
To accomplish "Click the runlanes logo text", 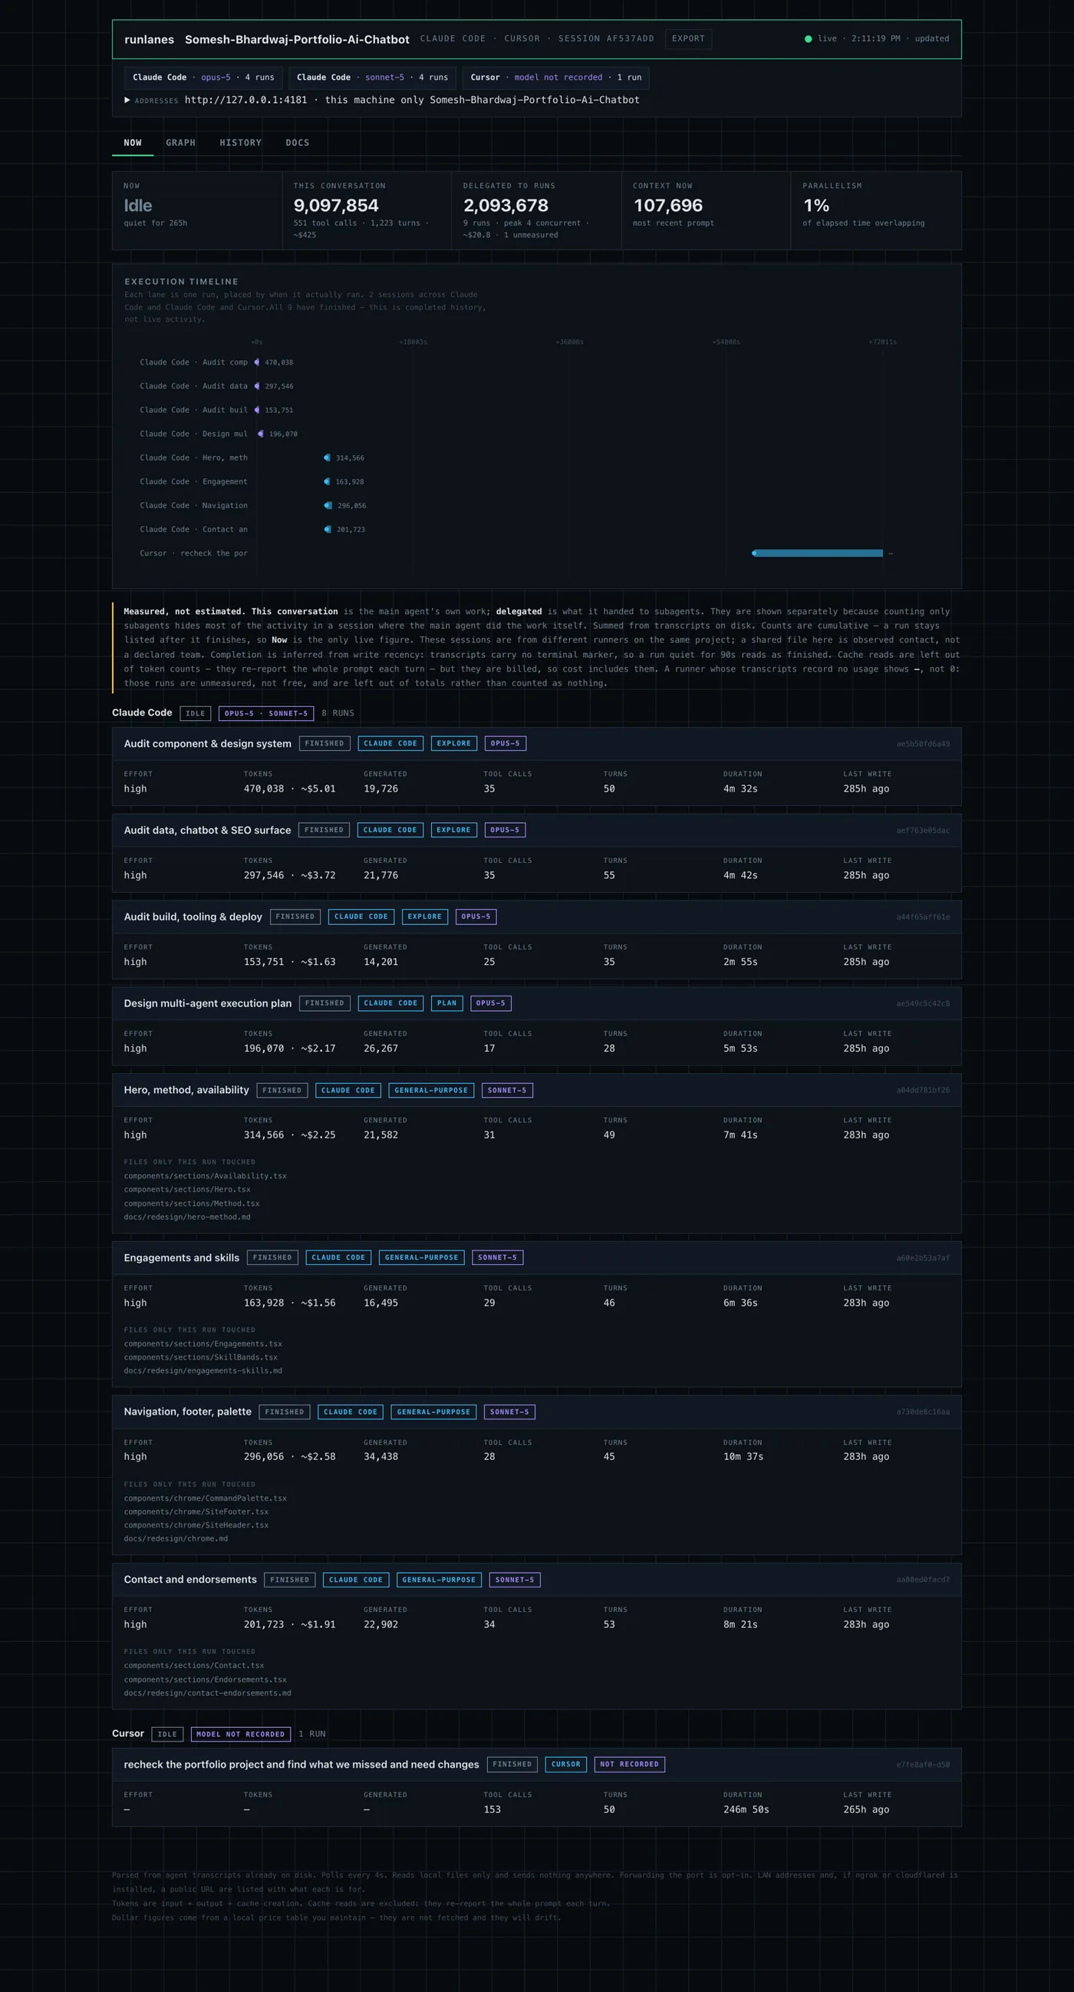I will pyautogui.click(x=149, y=39).
